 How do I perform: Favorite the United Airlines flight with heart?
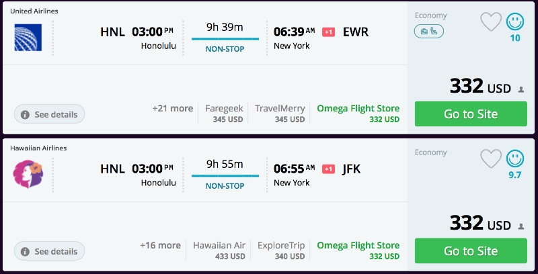[491, 21]
